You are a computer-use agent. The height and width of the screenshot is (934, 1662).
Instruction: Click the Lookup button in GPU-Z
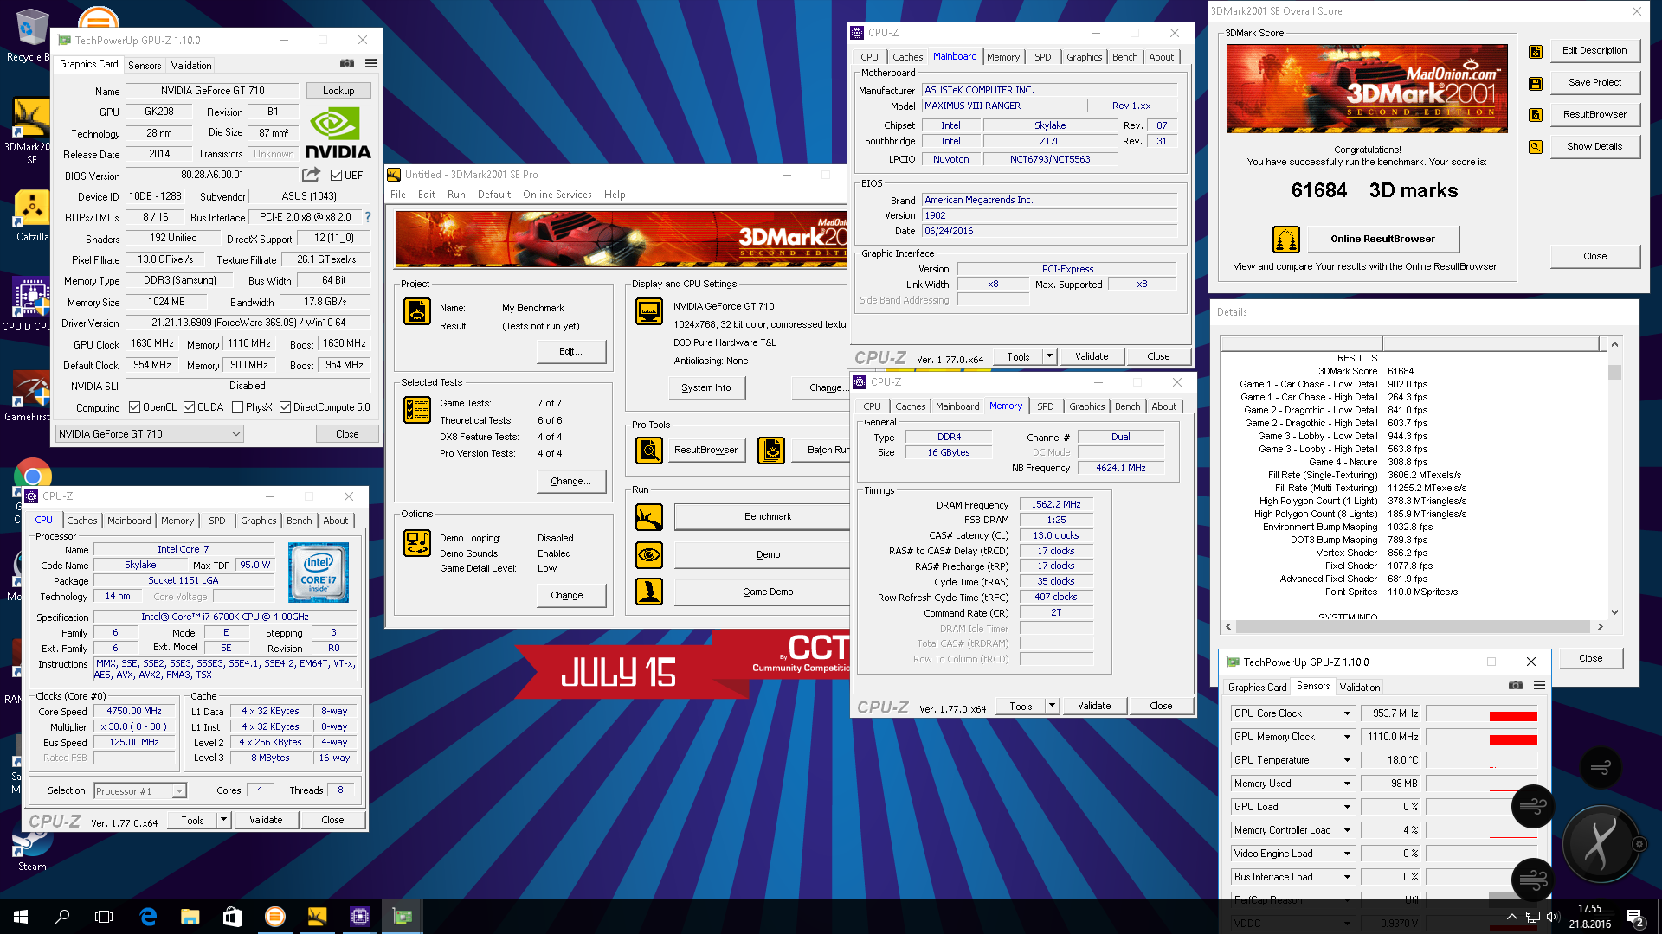[338, 91]
